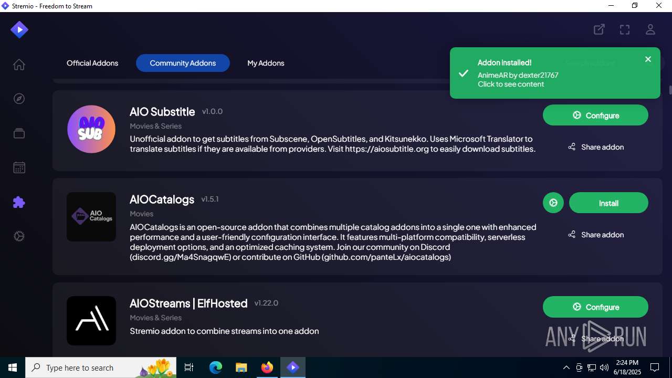Open the Board home icon in sidebar
Image resolution: width=672 pixels, height=378 pixels.
click(19, 65)
